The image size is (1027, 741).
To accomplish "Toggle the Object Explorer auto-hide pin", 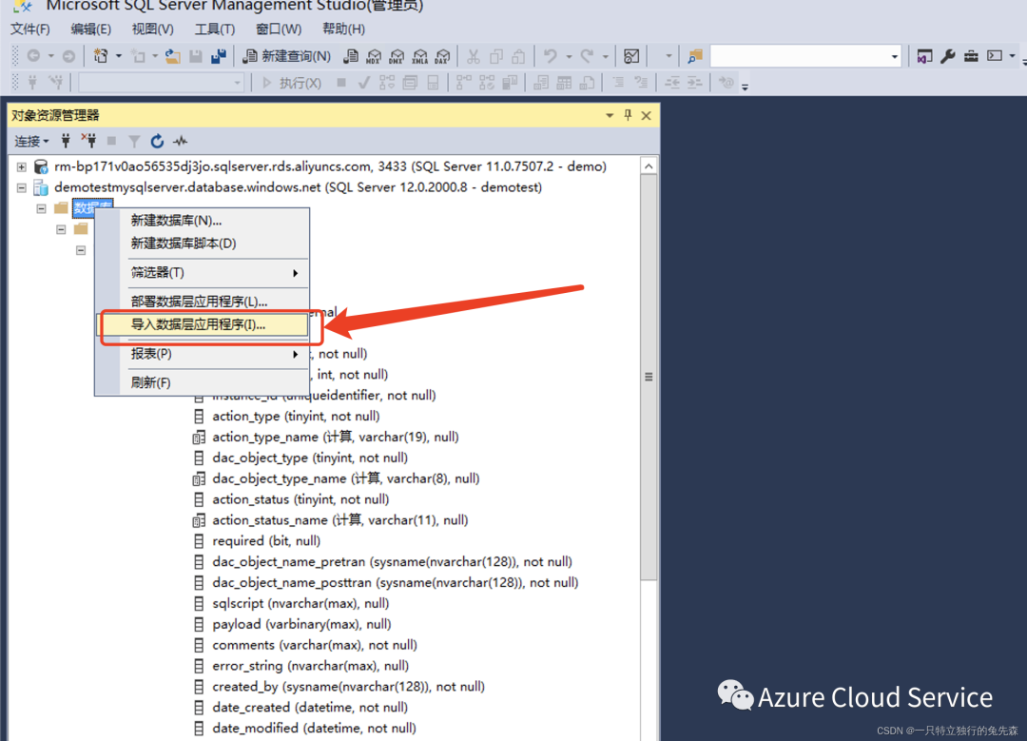I will (629, 115).
